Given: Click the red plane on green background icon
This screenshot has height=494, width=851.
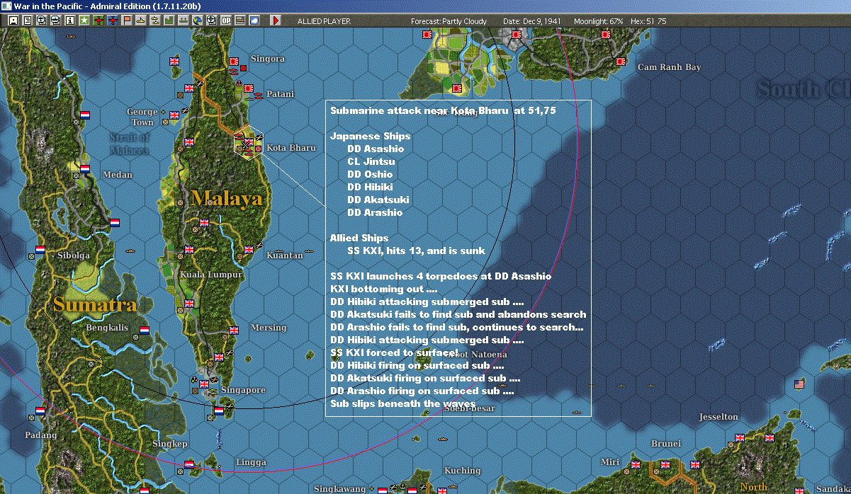Looking at the screenshot, I should coord(98,21).
